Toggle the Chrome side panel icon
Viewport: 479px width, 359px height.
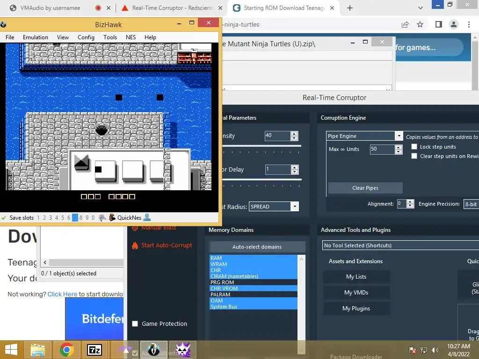point(439,24)
